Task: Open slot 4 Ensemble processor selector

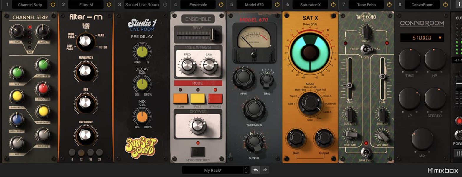Action: click(198, 5)
